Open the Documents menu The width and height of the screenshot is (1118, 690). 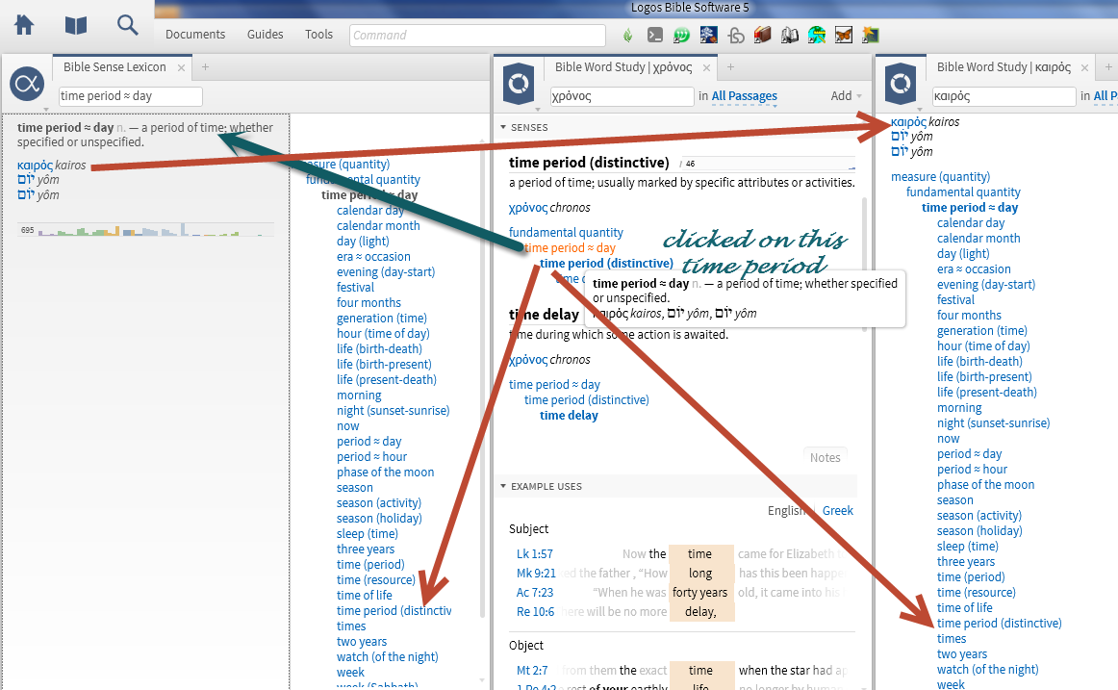pyautogui.click(x=195, y=35)
